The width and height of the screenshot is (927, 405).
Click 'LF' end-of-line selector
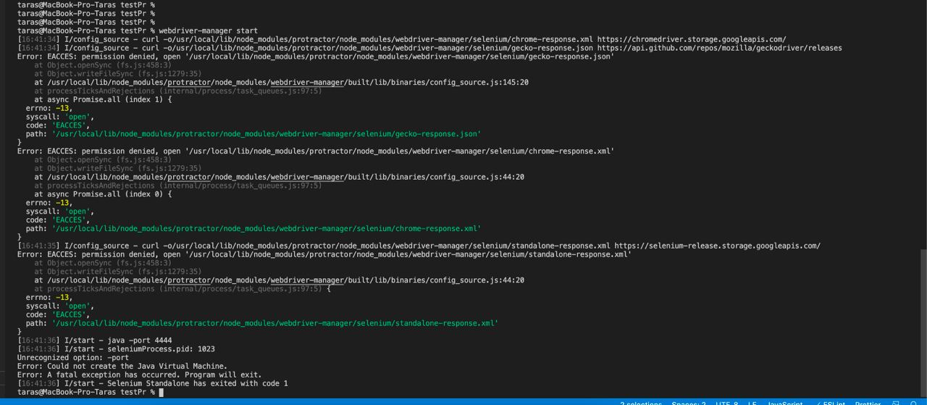752,403
